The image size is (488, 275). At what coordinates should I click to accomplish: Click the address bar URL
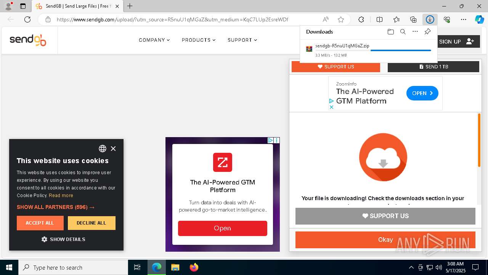(172, 19)
